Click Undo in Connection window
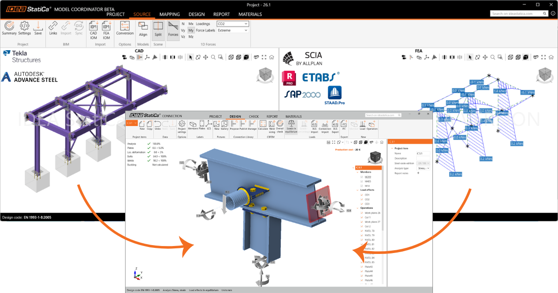The image size is (558, 293). 158,125
